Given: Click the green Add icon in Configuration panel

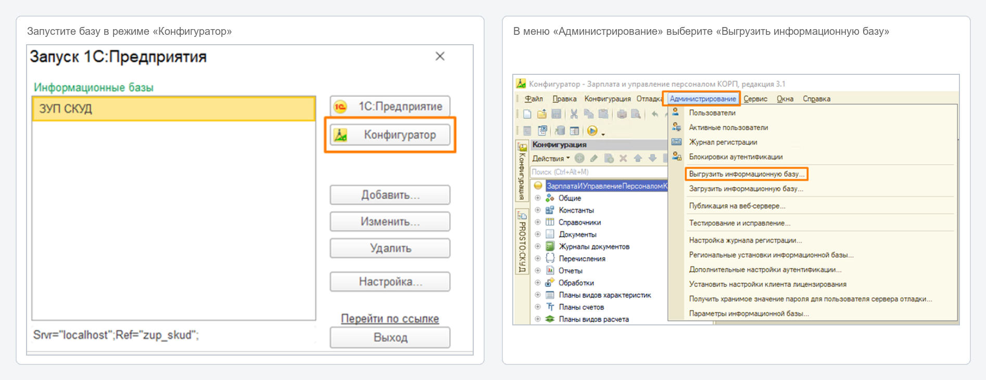Looking at the screenshot, I should pos(579,158).
